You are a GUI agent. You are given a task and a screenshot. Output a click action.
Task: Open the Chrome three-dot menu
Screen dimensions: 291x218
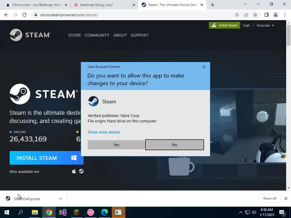(x=285, y=15)
